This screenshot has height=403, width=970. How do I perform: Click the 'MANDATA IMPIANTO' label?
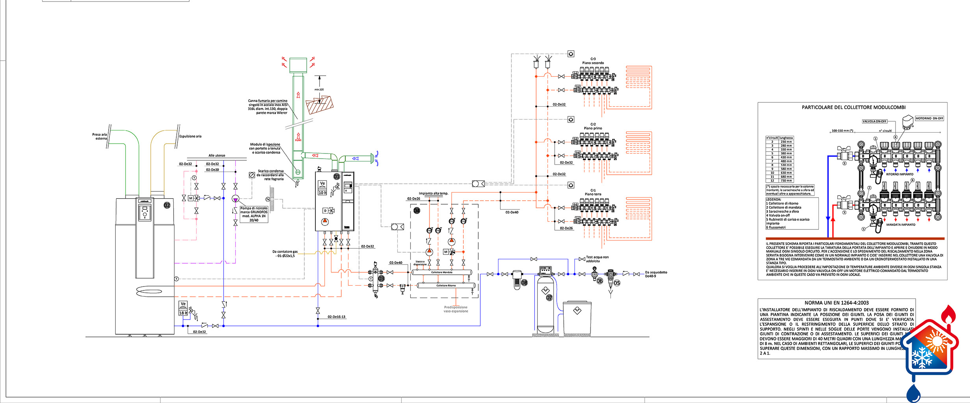click(x=901, y=225)
